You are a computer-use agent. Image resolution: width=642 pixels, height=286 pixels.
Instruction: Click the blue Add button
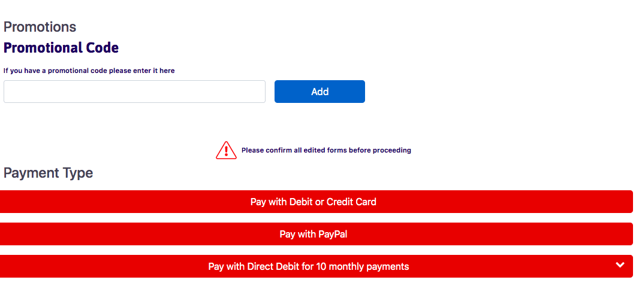tap(320, 92)
